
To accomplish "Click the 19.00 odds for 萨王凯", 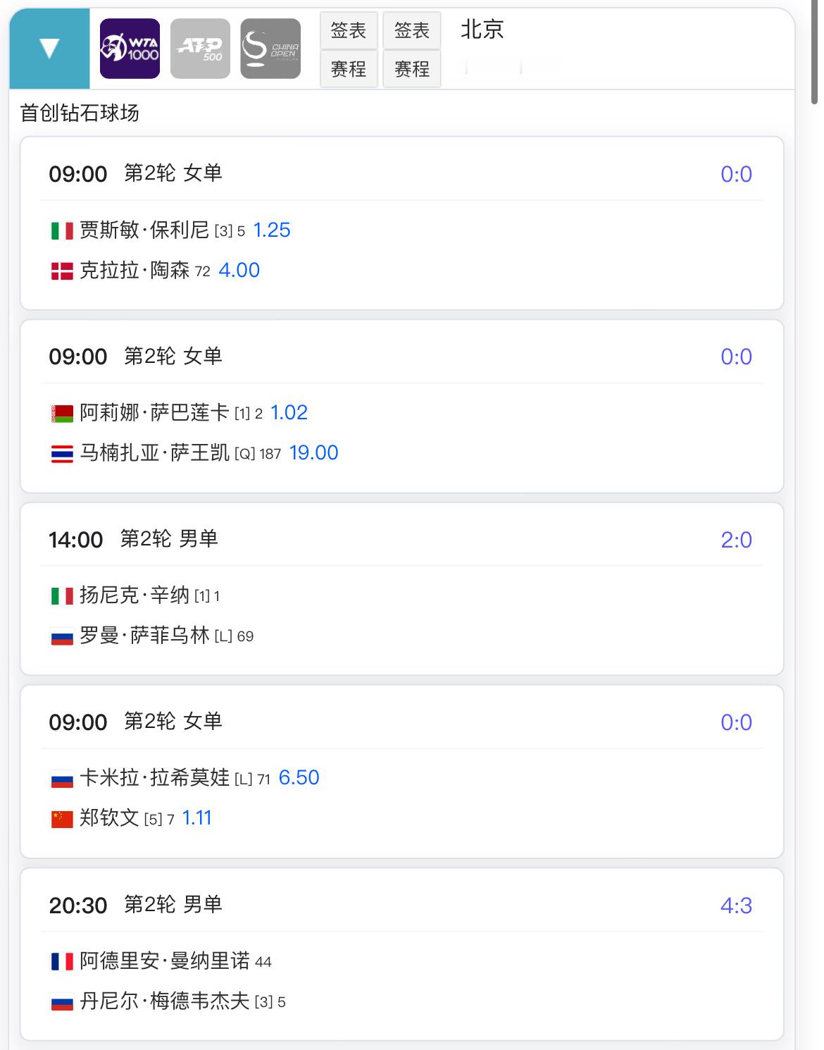I will click(x=314, y=453).
